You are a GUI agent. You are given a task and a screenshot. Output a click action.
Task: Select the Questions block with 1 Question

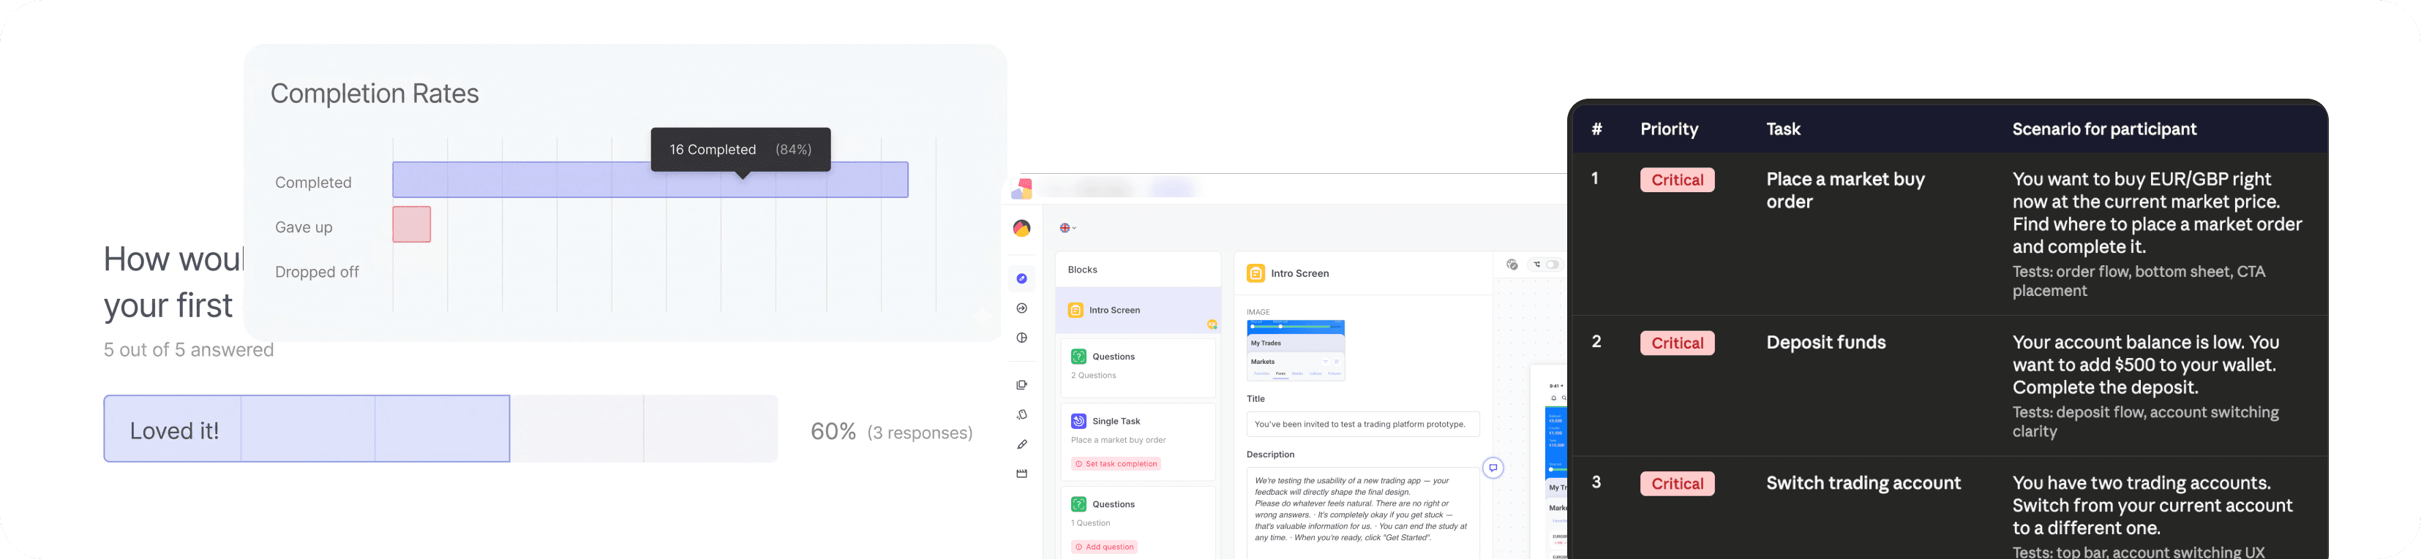[1138, 523]
